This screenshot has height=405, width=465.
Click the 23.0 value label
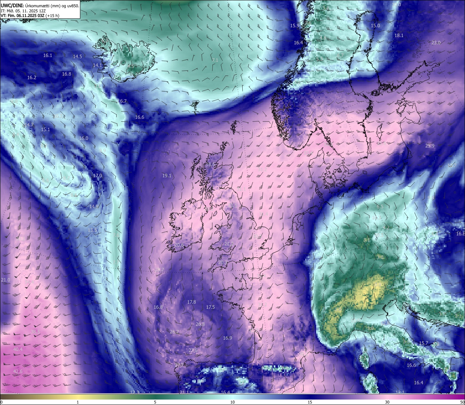point(436,43)
